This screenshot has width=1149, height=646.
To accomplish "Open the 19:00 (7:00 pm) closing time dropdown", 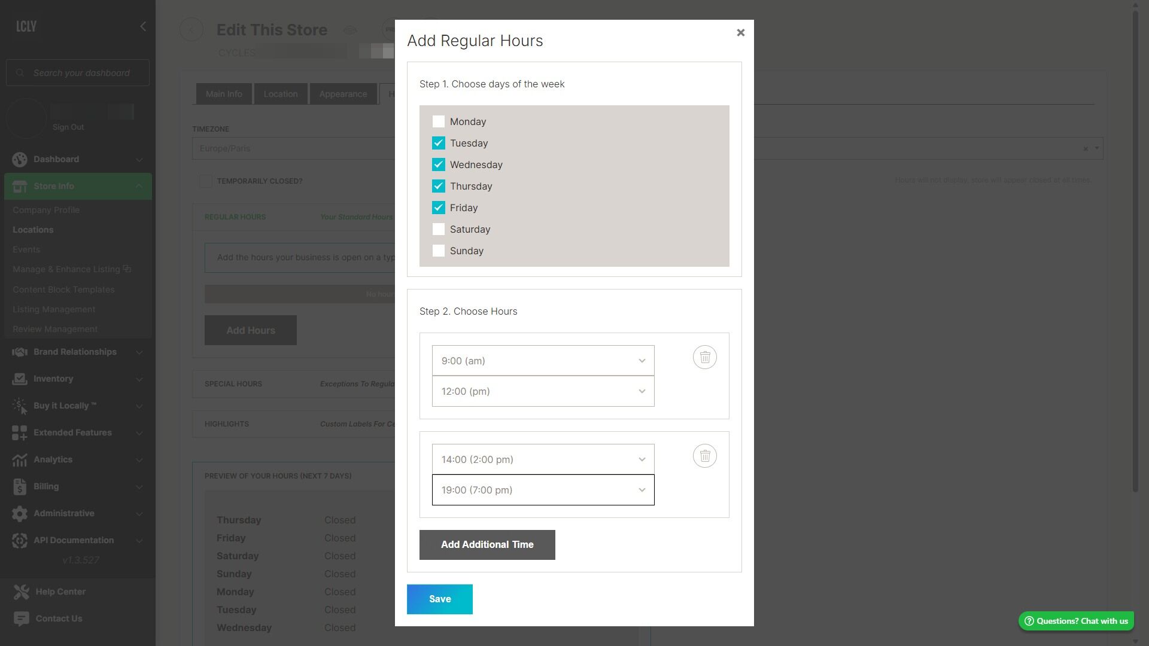I will (543, 490).
